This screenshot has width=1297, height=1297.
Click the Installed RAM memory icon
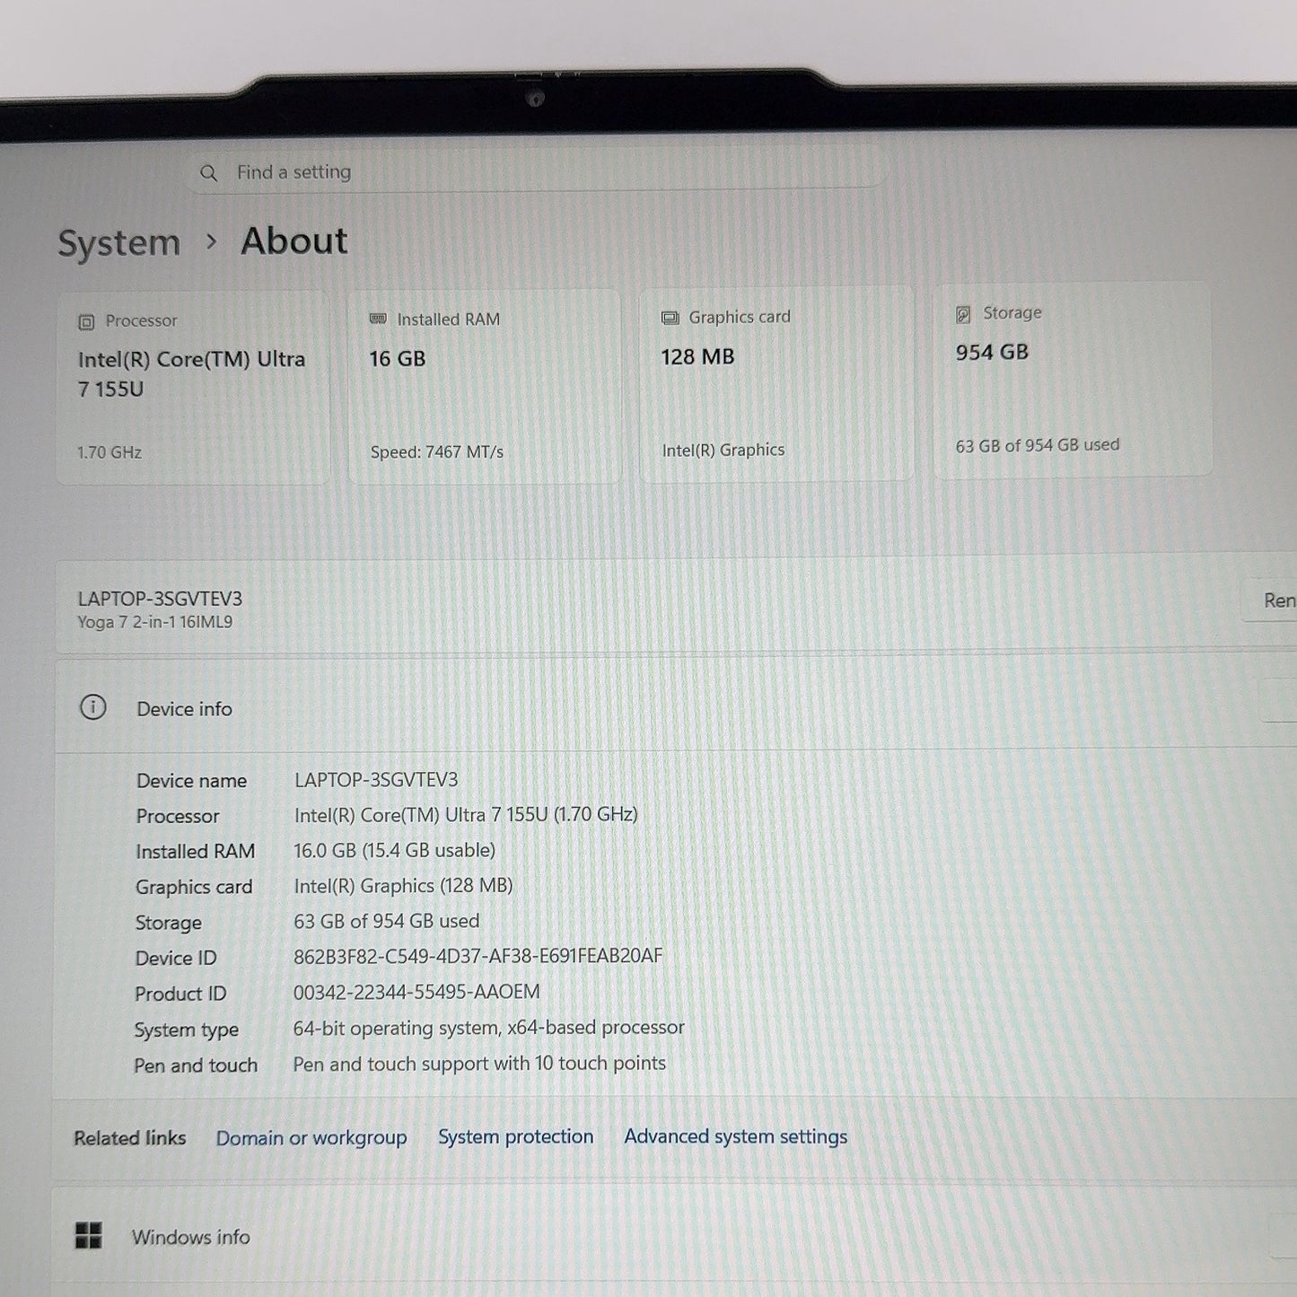pyautogui.click(x=378, y=320)
